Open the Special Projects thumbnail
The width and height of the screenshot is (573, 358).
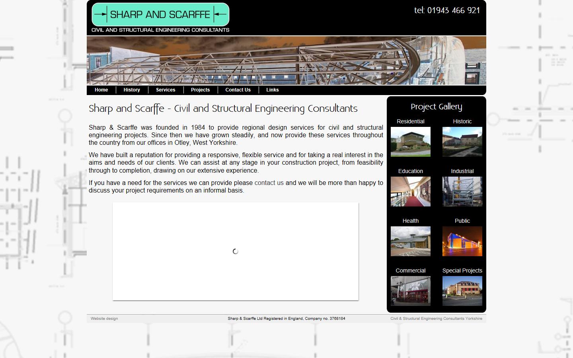pyautogui.click(x=462, y=291)
